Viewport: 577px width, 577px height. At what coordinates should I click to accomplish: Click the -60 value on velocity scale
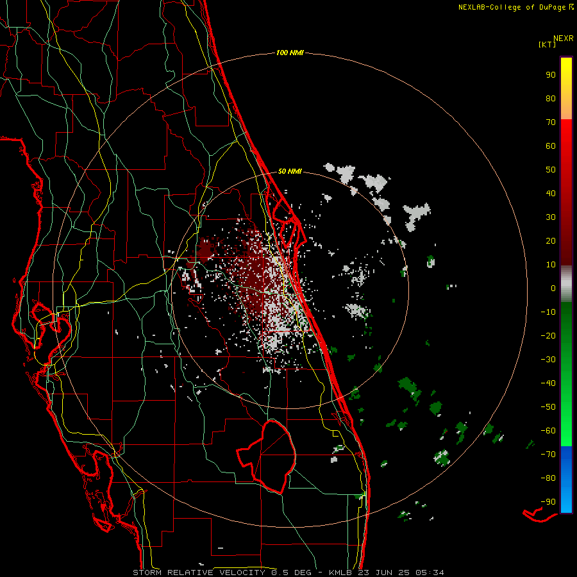point(548,431)
